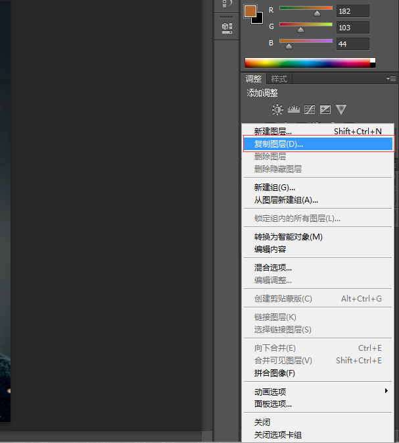
Task: Select 转换为智能对象(M) menu entry
Action: (x=317, y=237)
